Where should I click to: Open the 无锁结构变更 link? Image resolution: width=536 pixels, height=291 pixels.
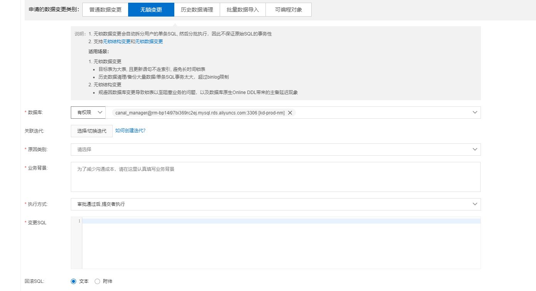(117, 42)
